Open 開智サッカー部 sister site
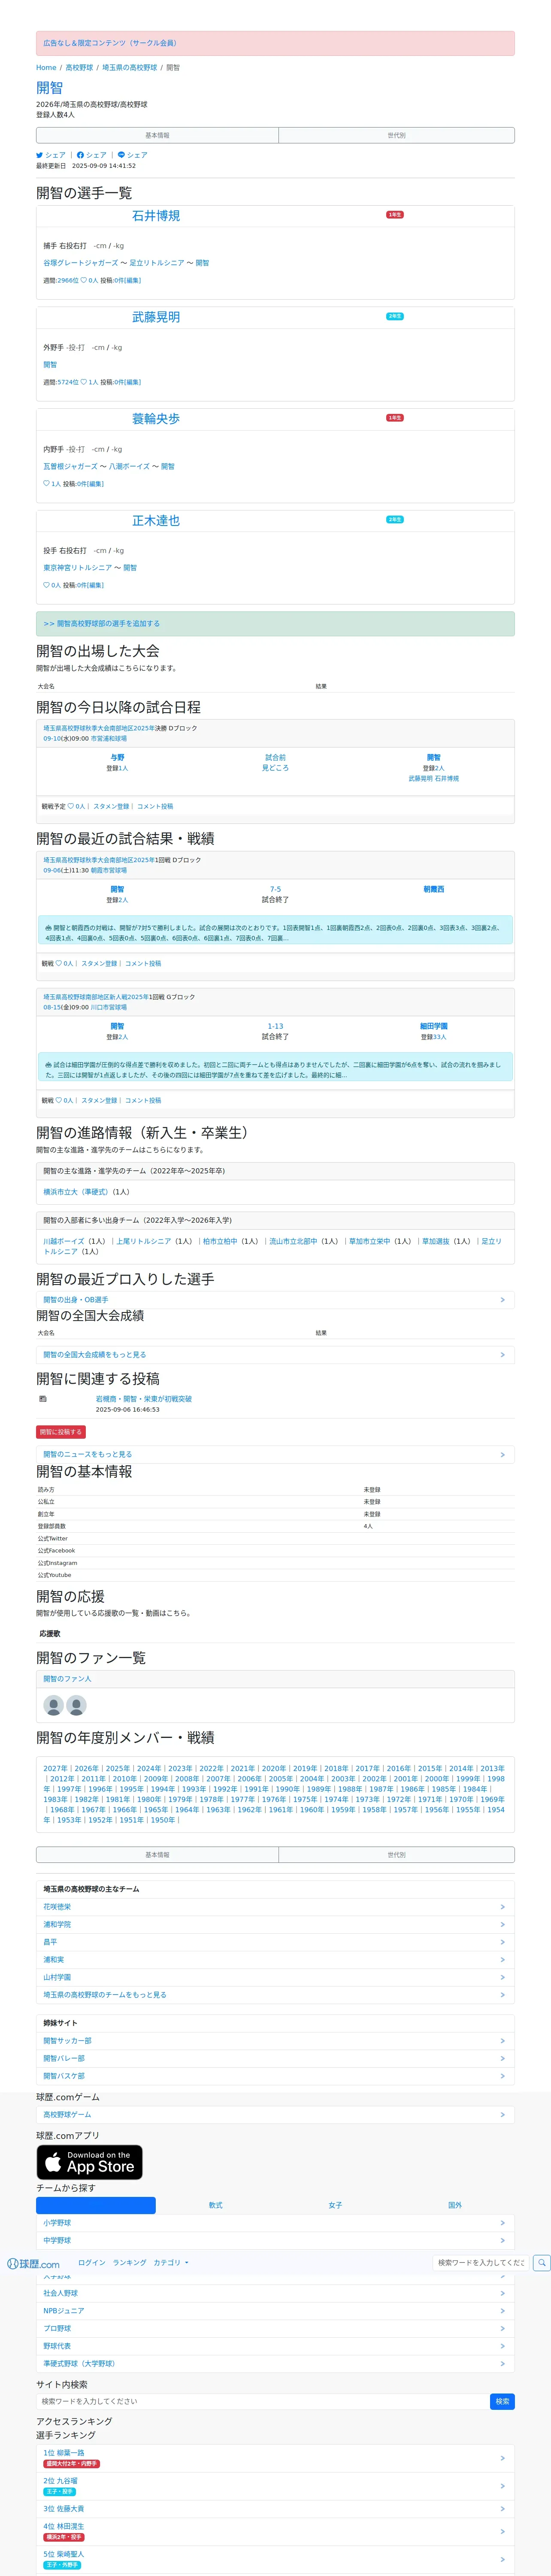Image resolution: width=551 pixels, height=2576 pixels. click(x=275, y=2041)
